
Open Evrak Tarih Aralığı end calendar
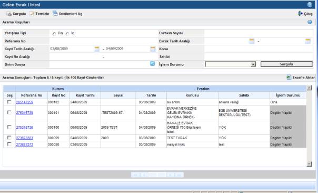tap(307, 41)
